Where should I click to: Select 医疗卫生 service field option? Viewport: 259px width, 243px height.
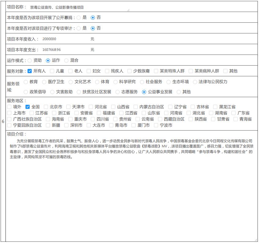point(44,82)
